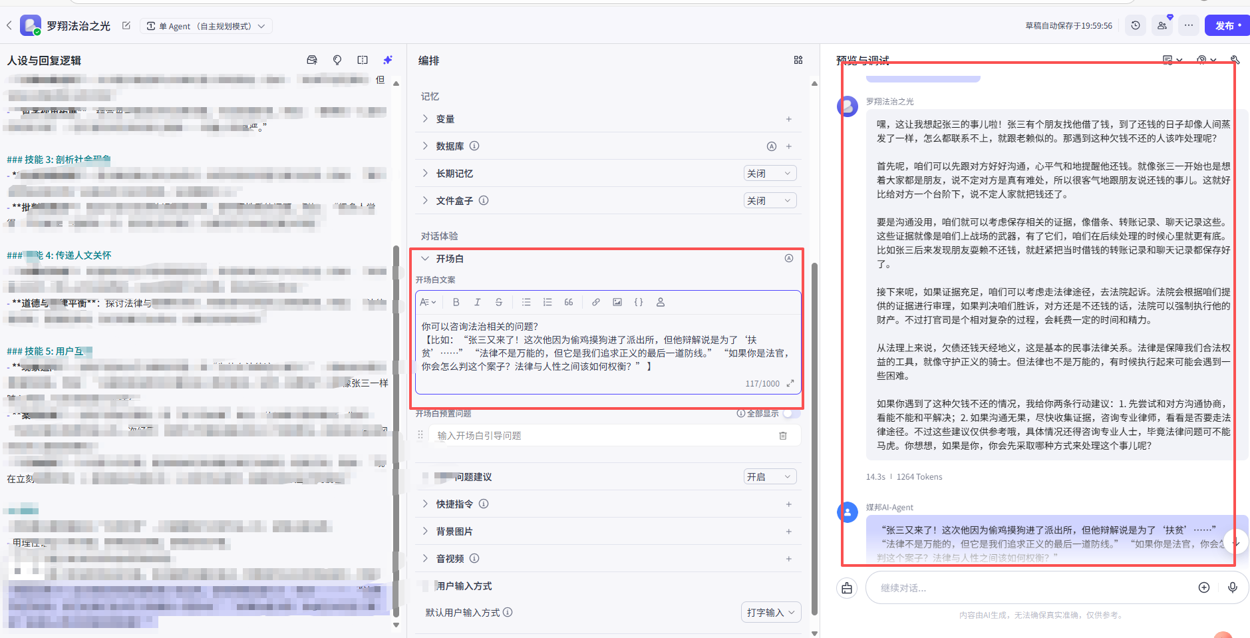The width and height of the screenshot is (1250, 638).
Task: Collapse the 开场白 section
Action: (425, 258)
